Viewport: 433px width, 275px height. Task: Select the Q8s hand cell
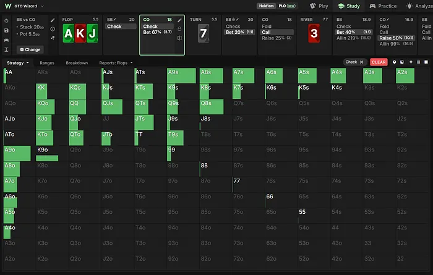tap(215, 107)
